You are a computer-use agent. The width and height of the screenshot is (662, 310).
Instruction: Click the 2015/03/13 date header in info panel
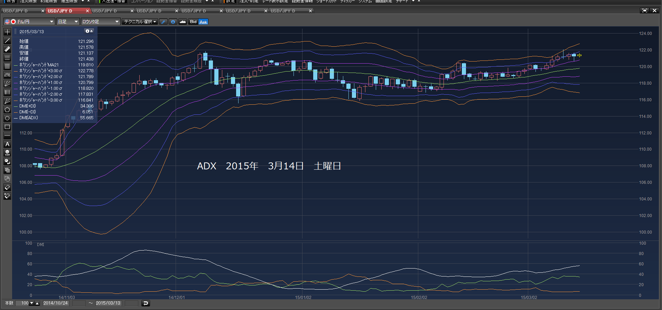tap(31, 31)
